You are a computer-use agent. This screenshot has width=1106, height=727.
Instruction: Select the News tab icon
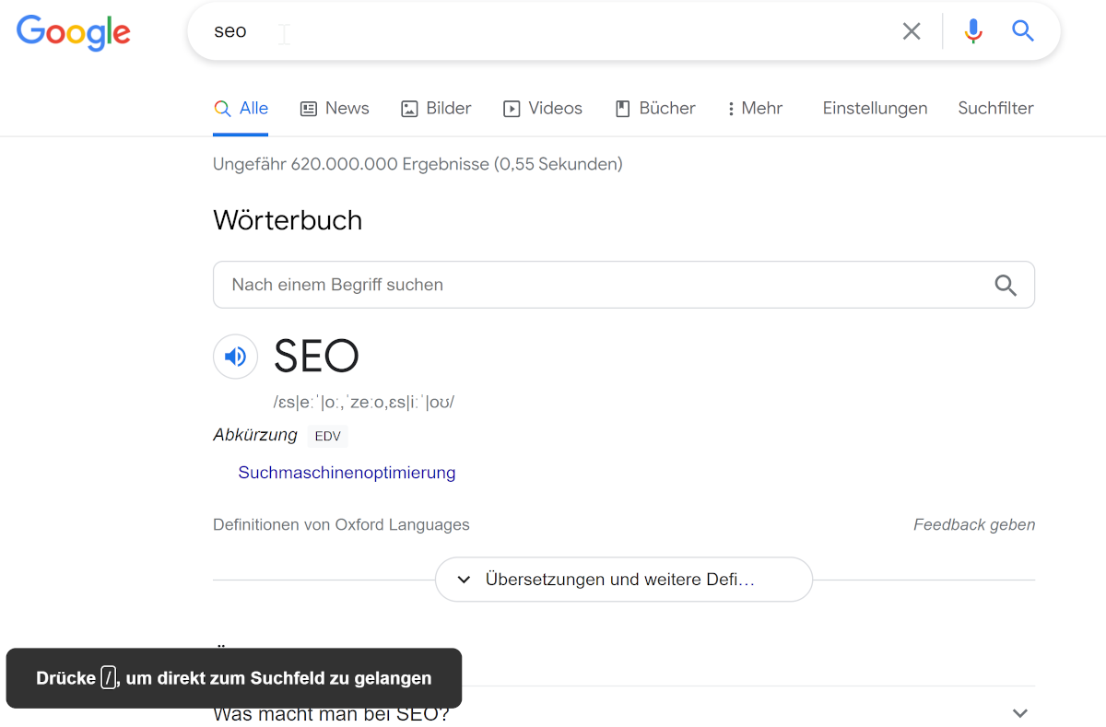(307, 108)
